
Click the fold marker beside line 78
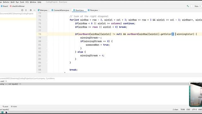click(x=47, y=34)
